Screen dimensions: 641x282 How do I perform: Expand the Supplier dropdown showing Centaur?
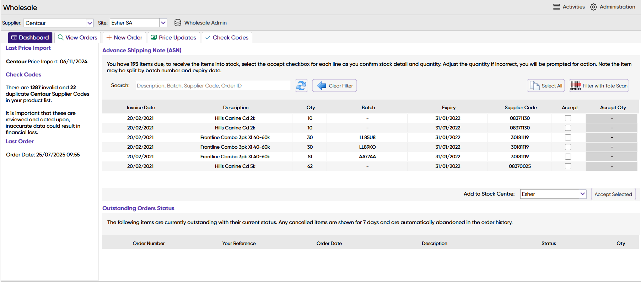point(90,23)
